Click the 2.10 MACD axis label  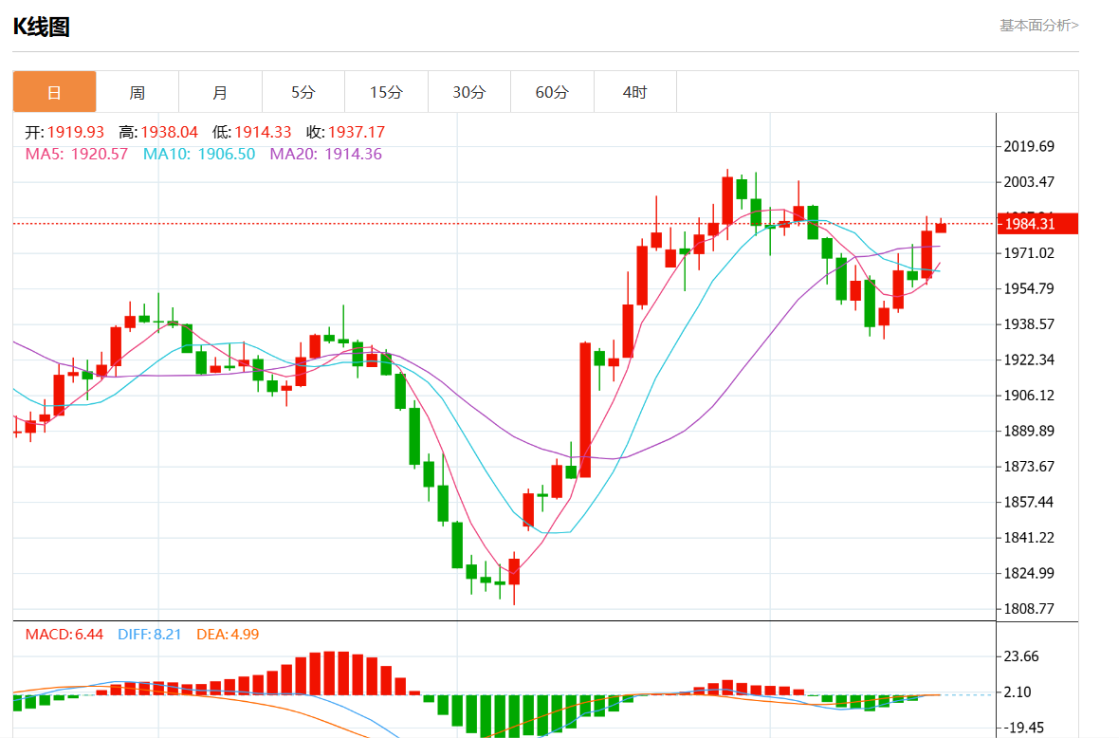pos(1018,692)
